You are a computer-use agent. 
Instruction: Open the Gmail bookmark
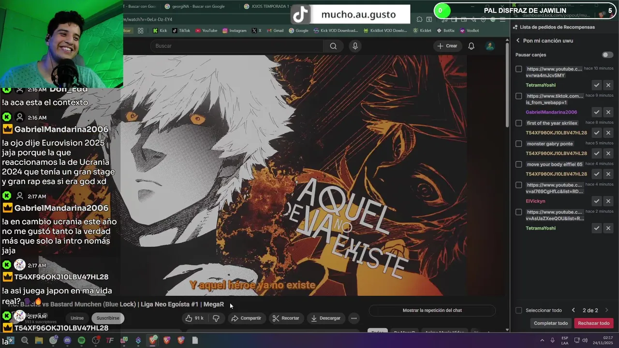[x=275, y=30]
